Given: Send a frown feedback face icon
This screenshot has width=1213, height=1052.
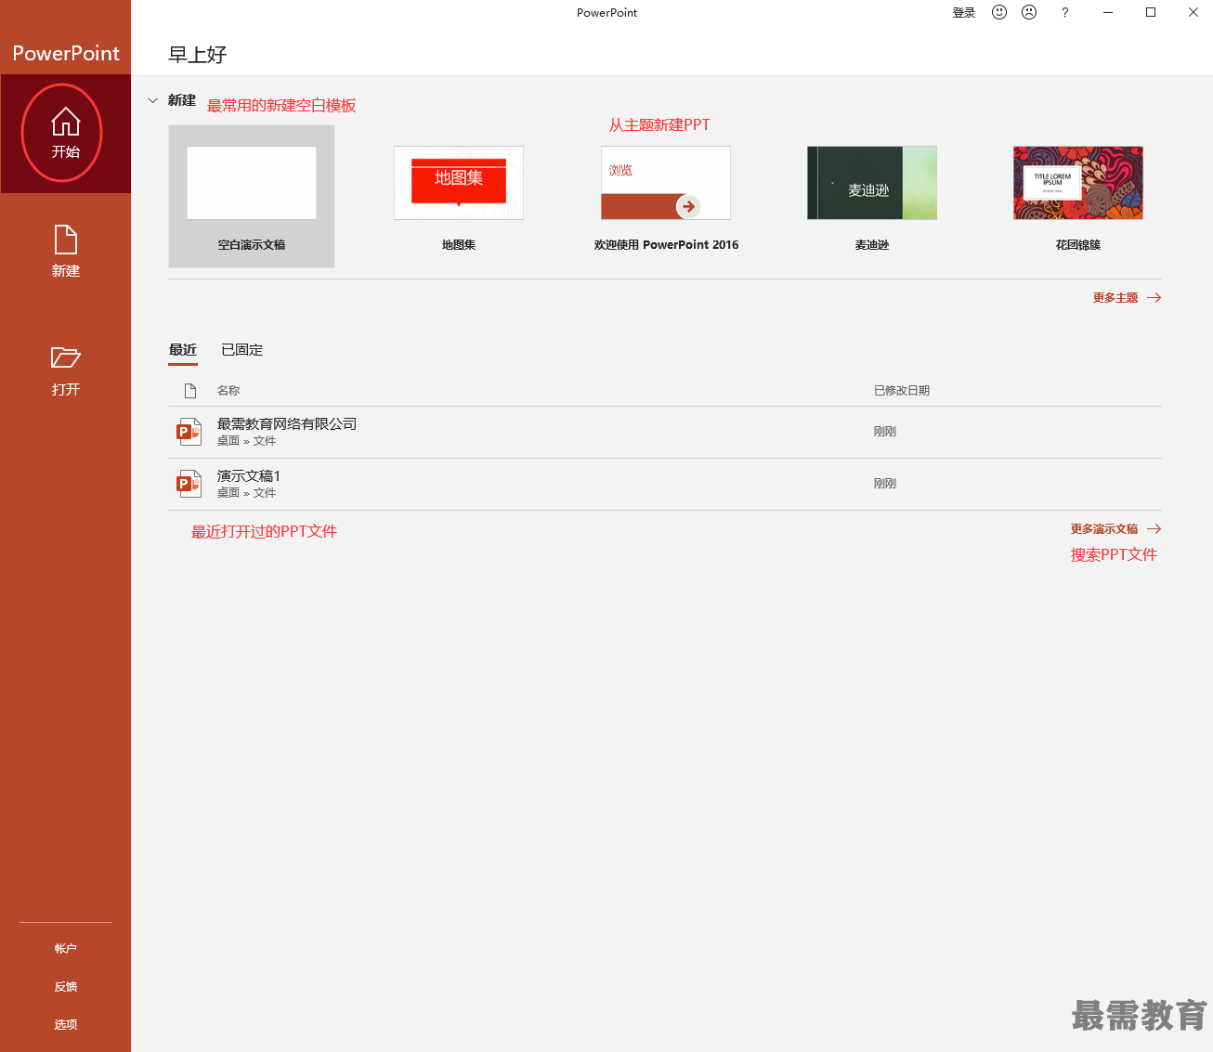Looking at the screenshot, I should tap(1029, 12).
